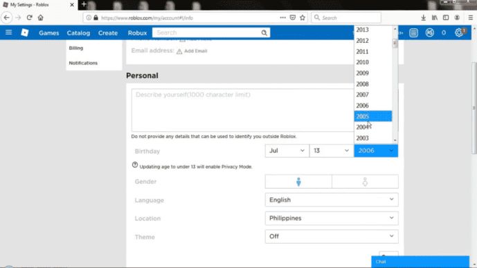Click the padlock icon in the address bar
This screenshot has width=477, height=268.
[x=96, y=17]
